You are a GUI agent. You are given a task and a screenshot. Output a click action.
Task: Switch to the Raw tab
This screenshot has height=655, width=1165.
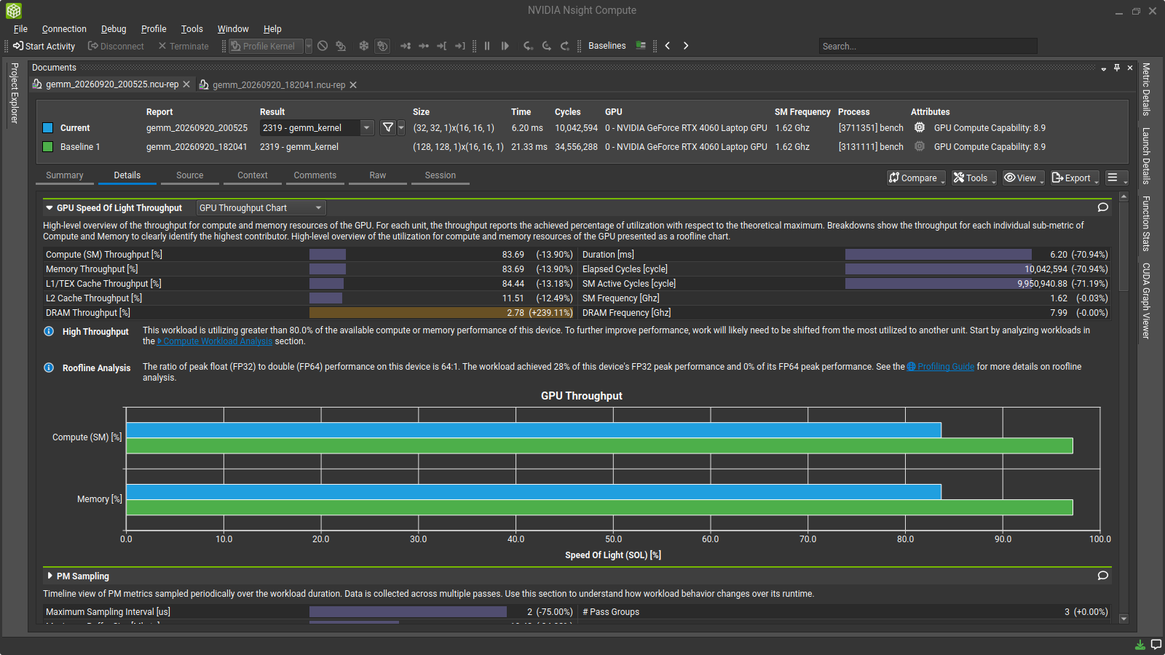tap(378, 175)
